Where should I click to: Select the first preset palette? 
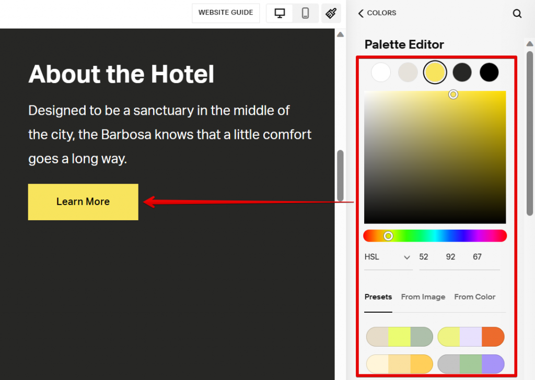(x=399, y=337)
